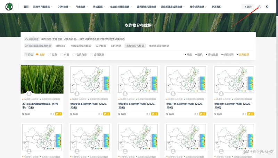Open the map thumbnail of 中国贵州玉米 card
This screenshot has height=158, width=278.
tap(234, 80)
